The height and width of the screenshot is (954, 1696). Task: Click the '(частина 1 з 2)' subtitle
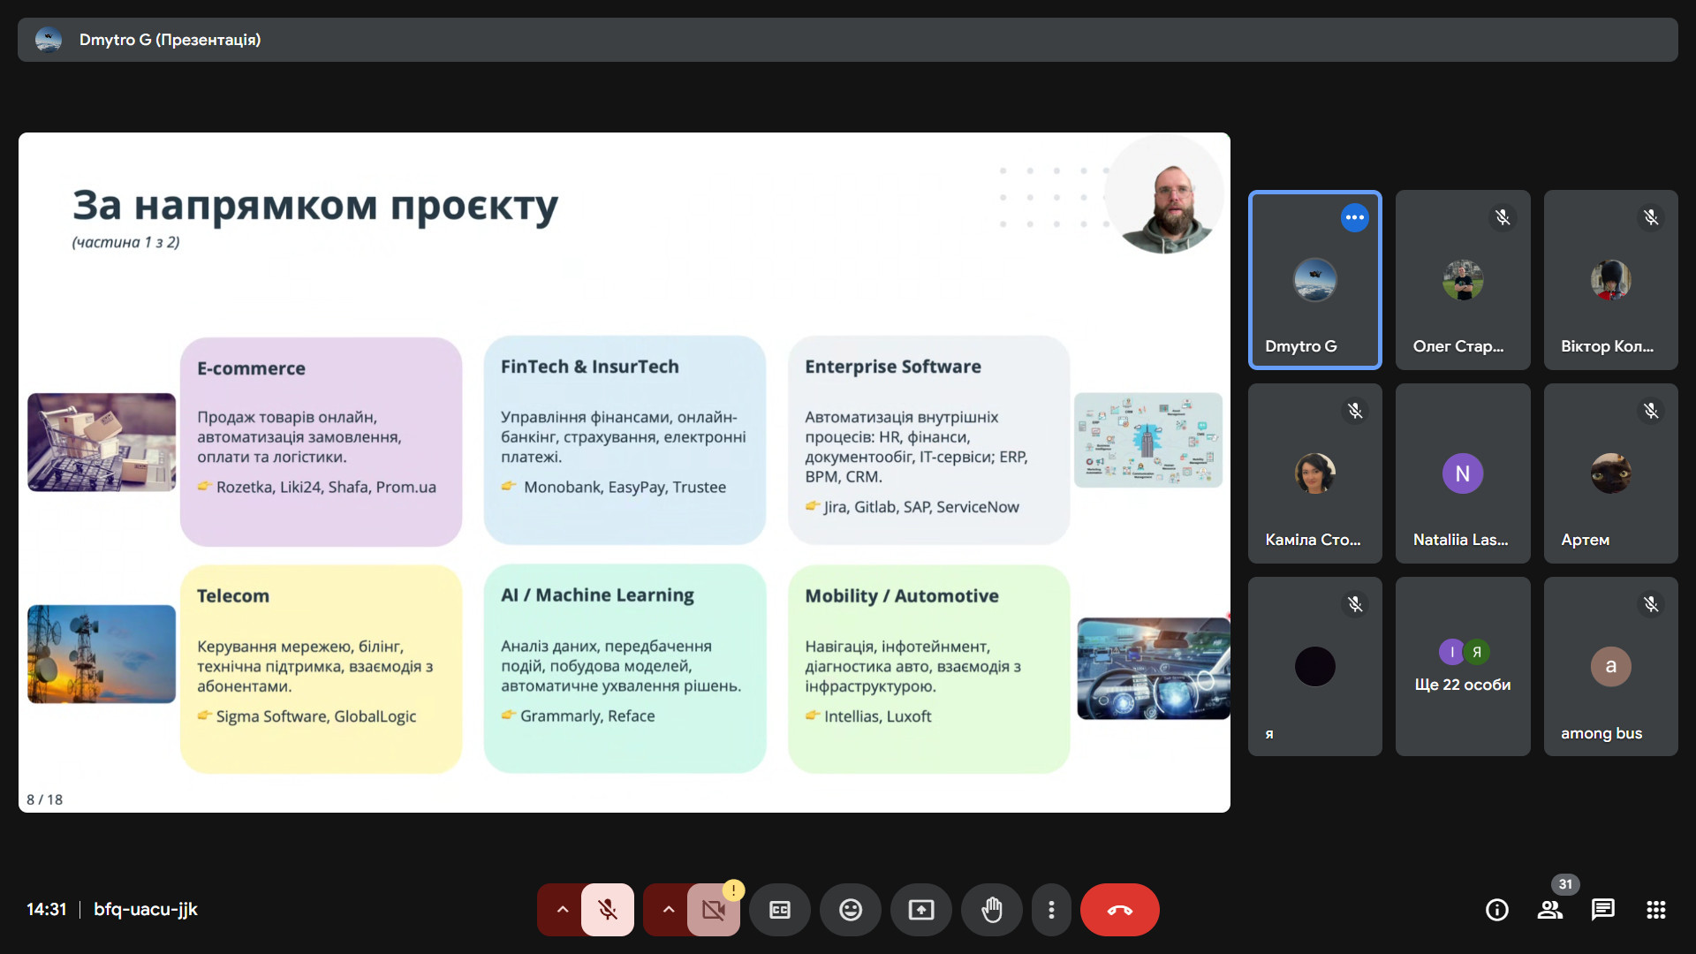tap(125, 242)
